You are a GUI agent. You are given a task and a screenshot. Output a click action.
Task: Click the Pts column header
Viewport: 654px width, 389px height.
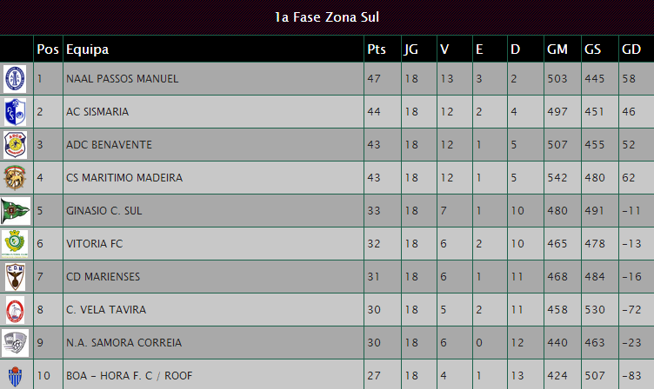tap(377, 49)
